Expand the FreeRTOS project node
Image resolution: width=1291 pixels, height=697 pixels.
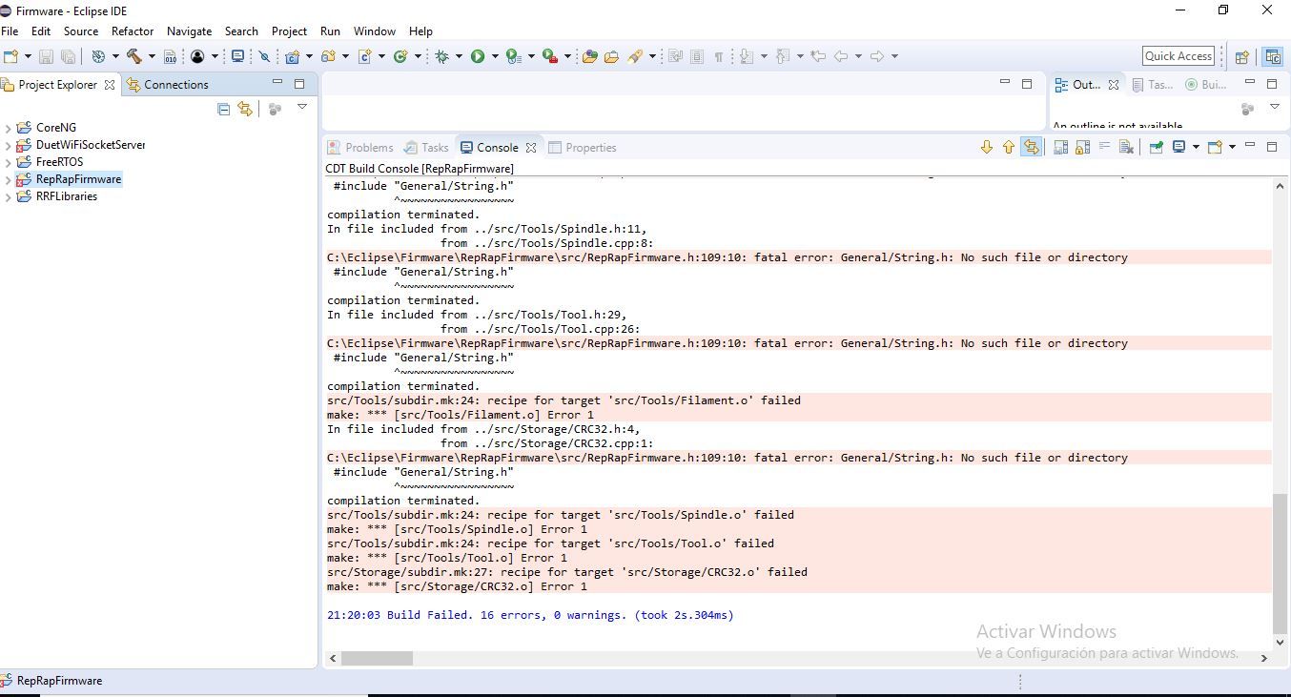(x=9, y=162)
